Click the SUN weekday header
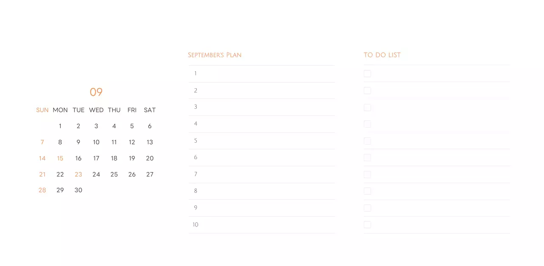Image resolution: width=544 pixels, height=266 pixels. [x=42, y=110]
